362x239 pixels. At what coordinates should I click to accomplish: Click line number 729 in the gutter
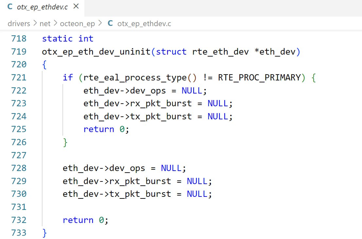pos(19,181)
